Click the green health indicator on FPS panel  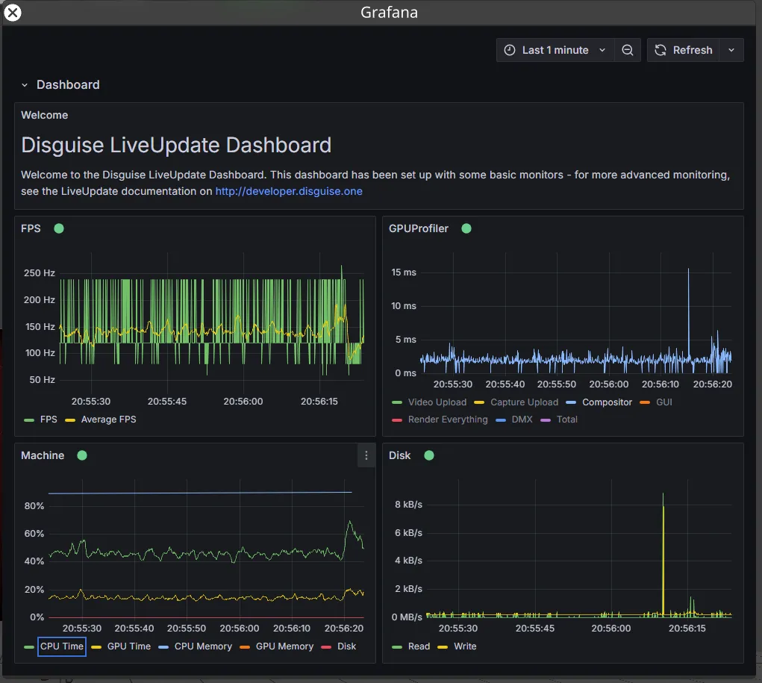[x=59, y=228]
